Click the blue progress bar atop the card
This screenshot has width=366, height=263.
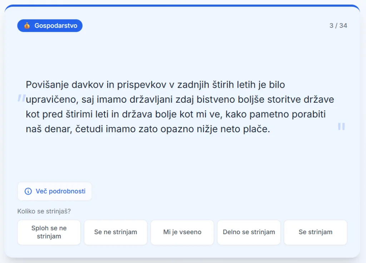point(182,6)
